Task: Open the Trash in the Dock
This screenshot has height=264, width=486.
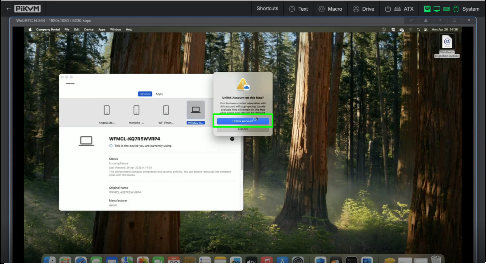Action: [436, 260]
